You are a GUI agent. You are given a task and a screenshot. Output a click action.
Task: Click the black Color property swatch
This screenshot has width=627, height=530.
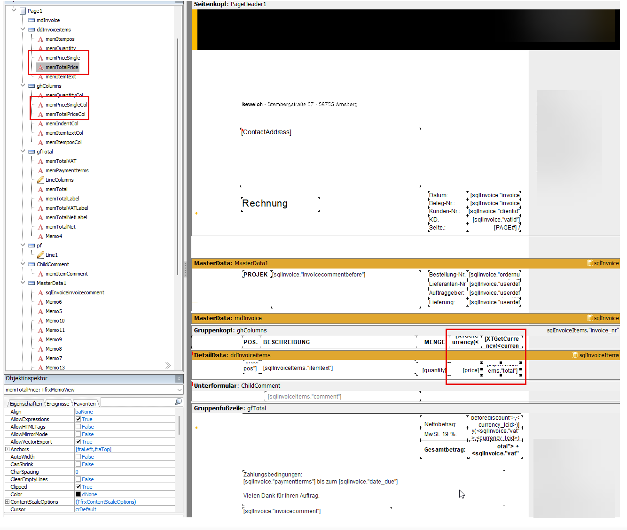(x=78, y=494)
